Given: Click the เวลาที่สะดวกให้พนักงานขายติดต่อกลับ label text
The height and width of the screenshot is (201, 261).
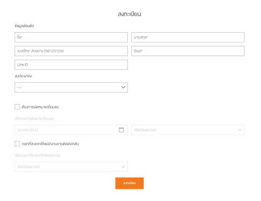Looking at the screenshot, I should [52, 143].
